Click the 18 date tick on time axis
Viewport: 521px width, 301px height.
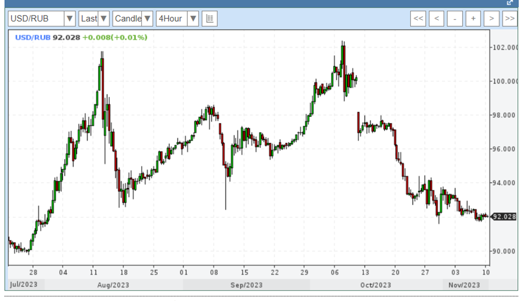[x=124, y=273]
